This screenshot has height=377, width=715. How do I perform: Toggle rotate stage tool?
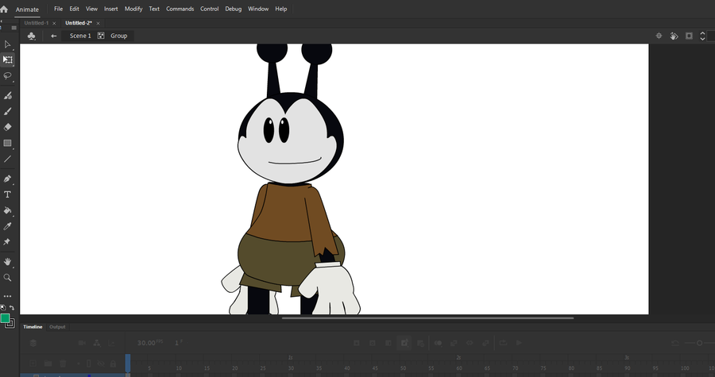674,36
